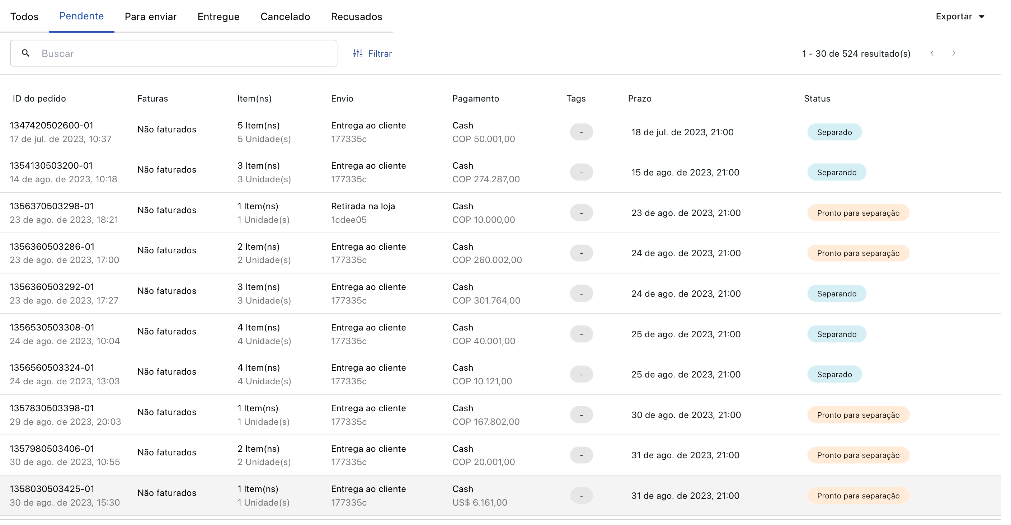Screen dimensions: 1011x525
Task: Switch to the Para enviar tab
Action: (150, 17)
